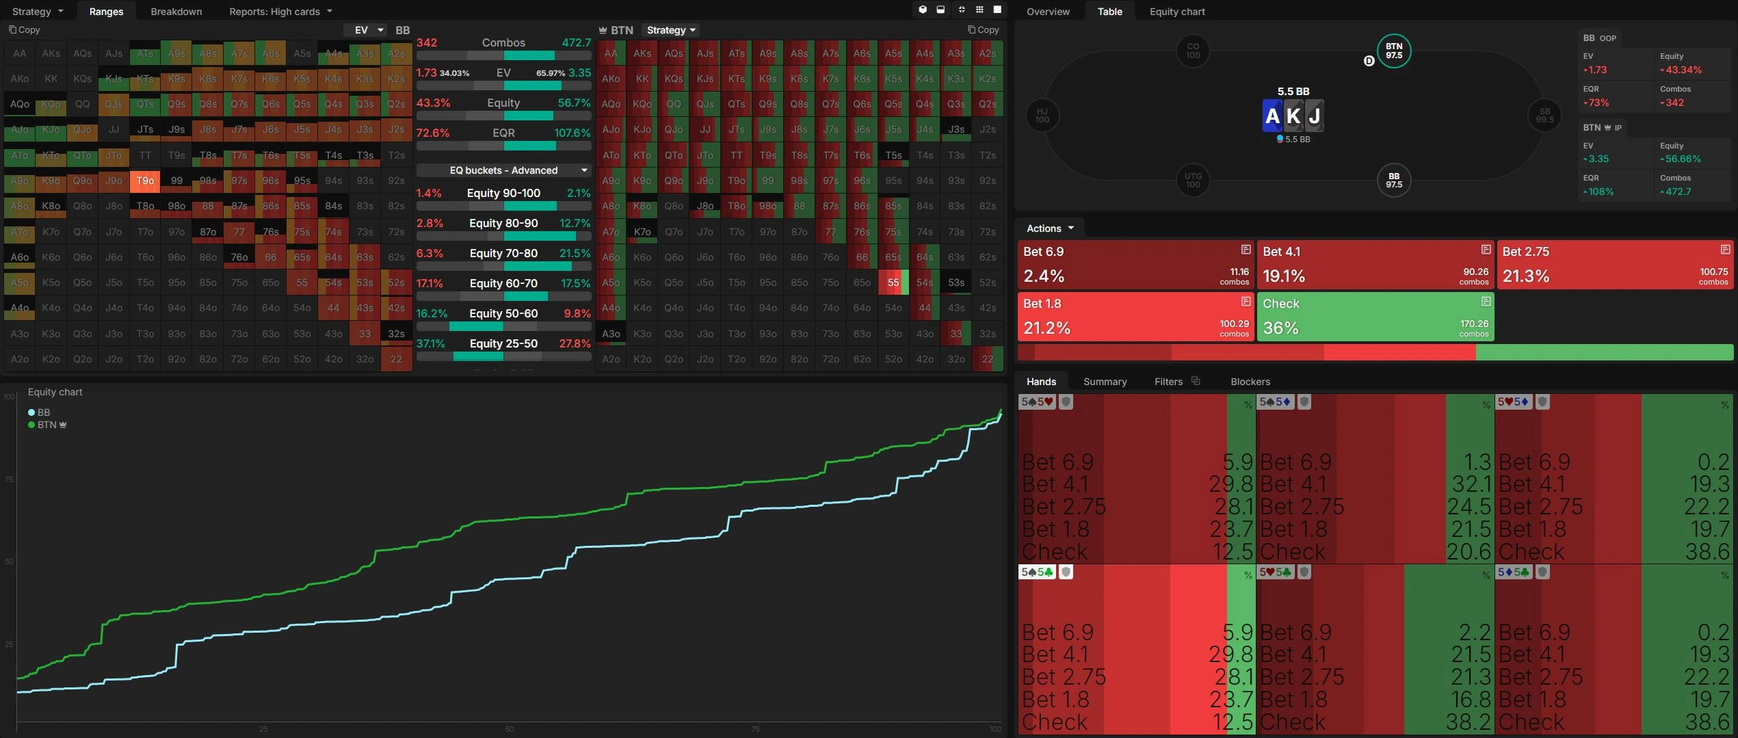1738x738 pixels.
Task: Select the Bet 1.8 action card
Action: (1136, 317)
